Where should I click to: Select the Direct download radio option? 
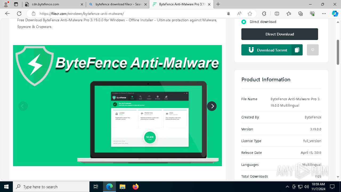[x=244, y=22]
